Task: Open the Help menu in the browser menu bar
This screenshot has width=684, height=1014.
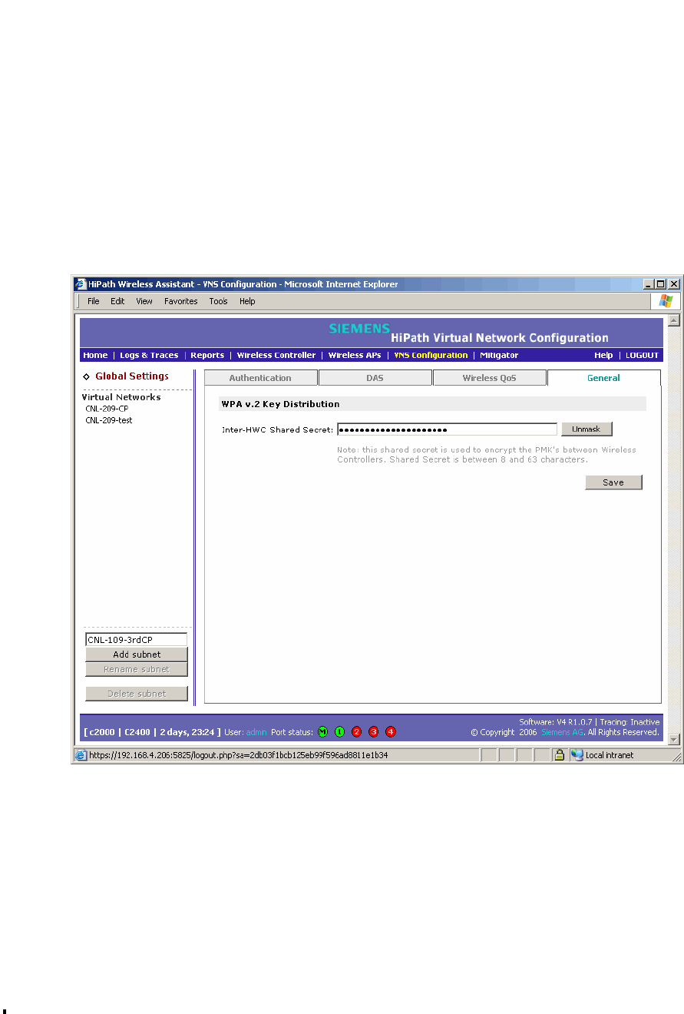Action: point(247,301)
